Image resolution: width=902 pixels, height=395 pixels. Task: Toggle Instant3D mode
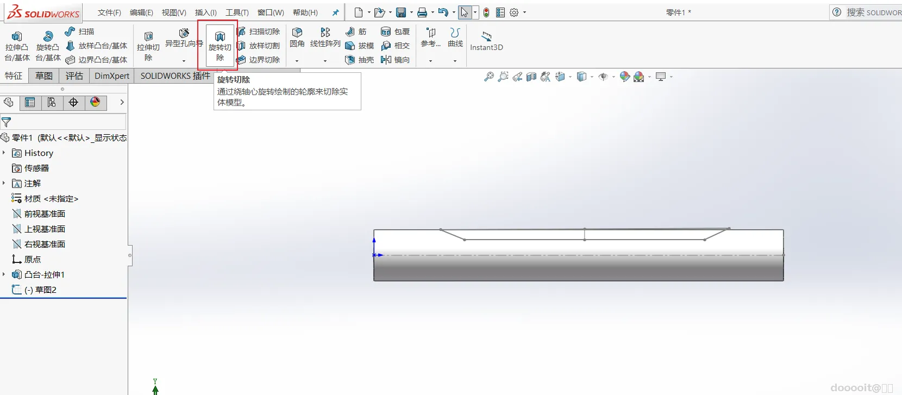[486, 41]
